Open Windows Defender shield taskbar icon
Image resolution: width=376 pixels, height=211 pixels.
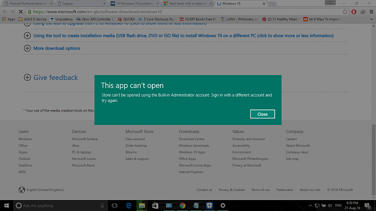[x=210, y=205]
